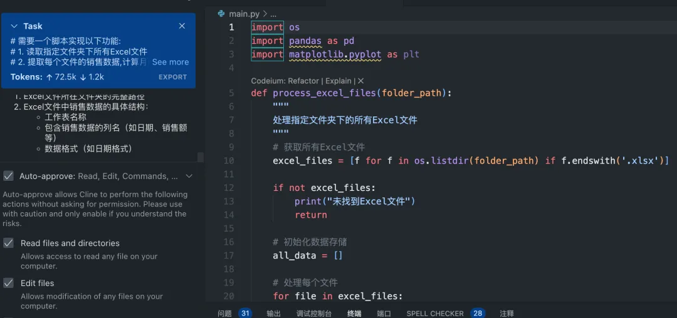This screenshot has width=677, height=318.
Task: Open the 注释 panel tab
Action: tap(507, 314)
